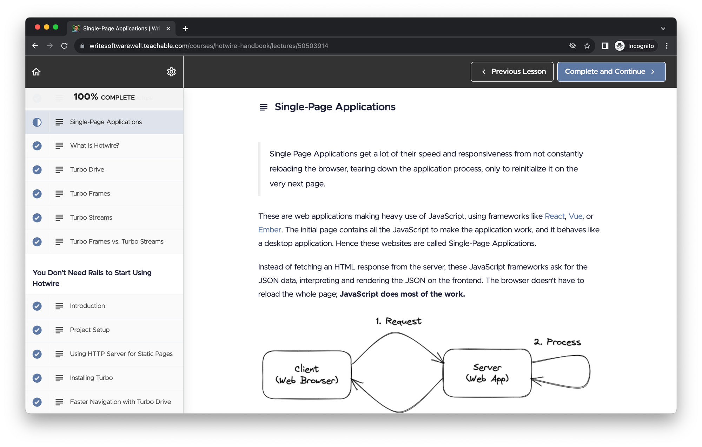Open the browser side panel icon
The height and width of the screenshot is (447, 702).
pyautogui.click(x=605, y=46)
